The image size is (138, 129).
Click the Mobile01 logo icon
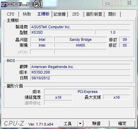(x=21, y=4)
